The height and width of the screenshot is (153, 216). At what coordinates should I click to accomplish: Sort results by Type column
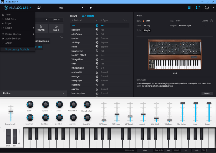pyautogui.click(x=106, y=21)
